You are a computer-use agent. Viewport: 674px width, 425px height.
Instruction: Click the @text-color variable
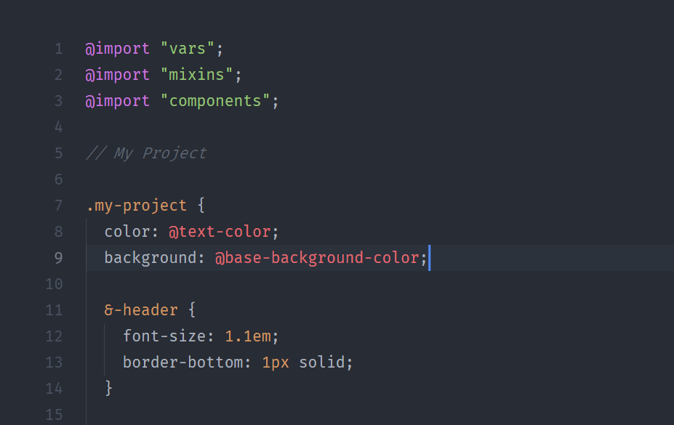[220, 232]
